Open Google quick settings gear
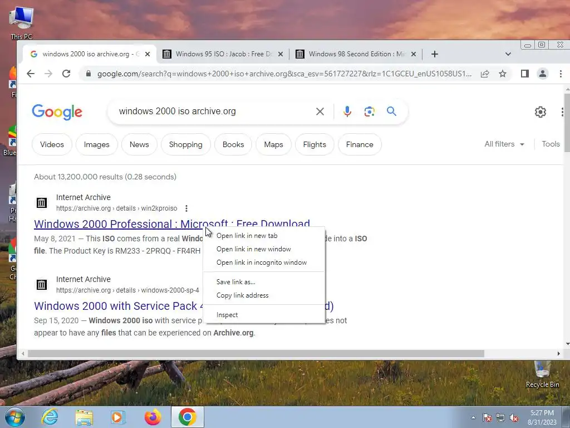570x428 pixels. pyautogui.click(x=540, y=111)
